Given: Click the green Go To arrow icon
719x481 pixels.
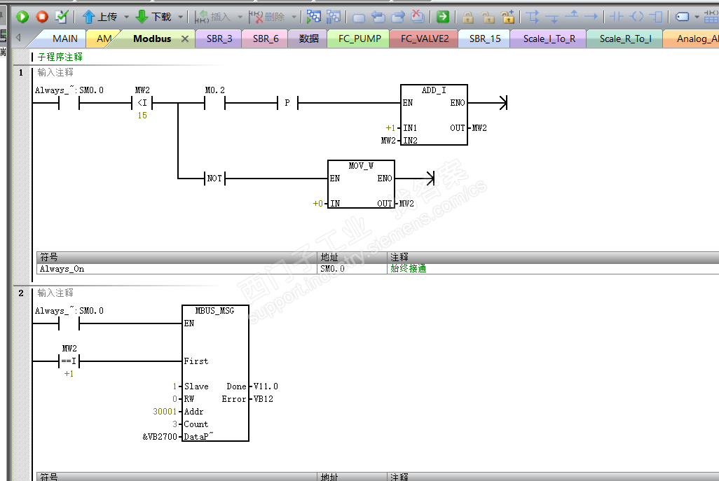Looking at the screenshot, I should click(442, 17).
